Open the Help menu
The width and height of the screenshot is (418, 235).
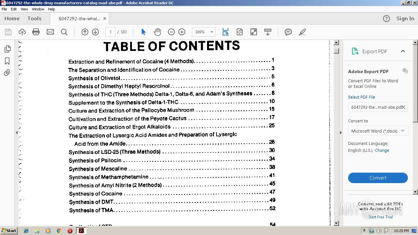pos(52,9)
